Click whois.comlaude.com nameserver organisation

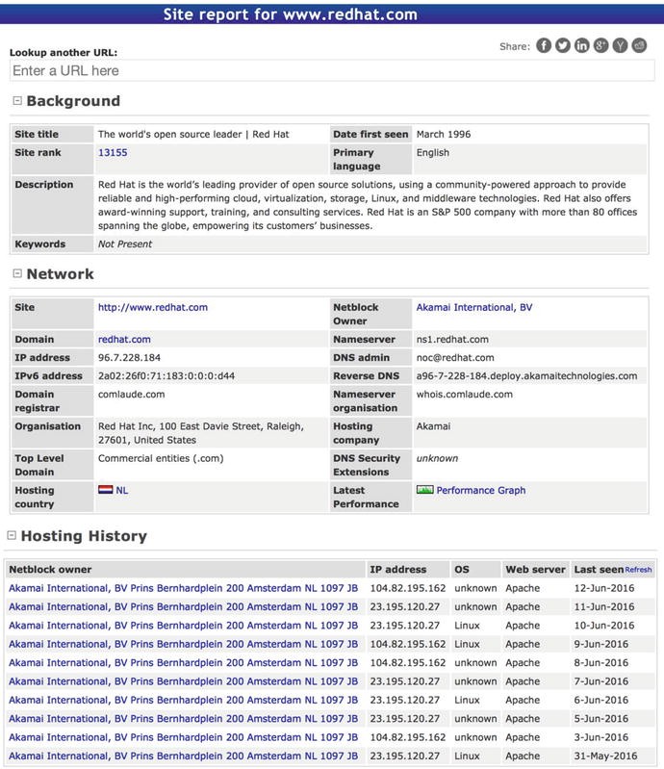465,395
